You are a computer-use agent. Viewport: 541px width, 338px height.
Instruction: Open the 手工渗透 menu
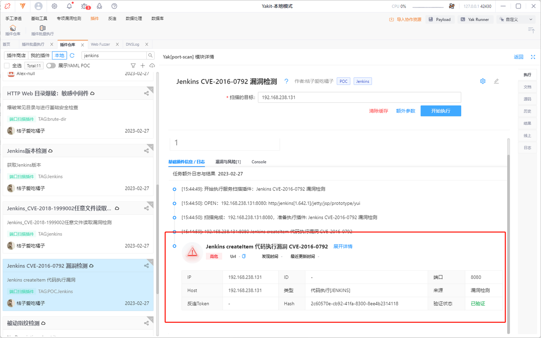click(x=14, y=19)
